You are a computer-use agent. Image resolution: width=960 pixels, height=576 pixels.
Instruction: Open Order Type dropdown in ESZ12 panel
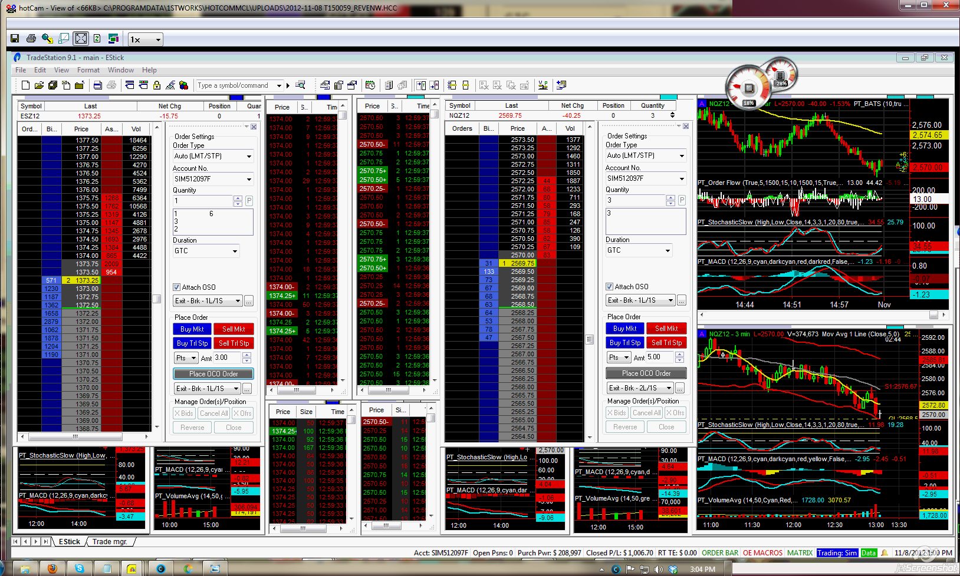click(x=213, y=157)
